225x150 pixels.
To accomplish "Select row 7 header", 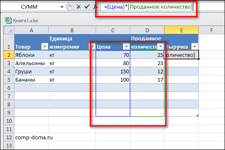I will coord(9,96).
